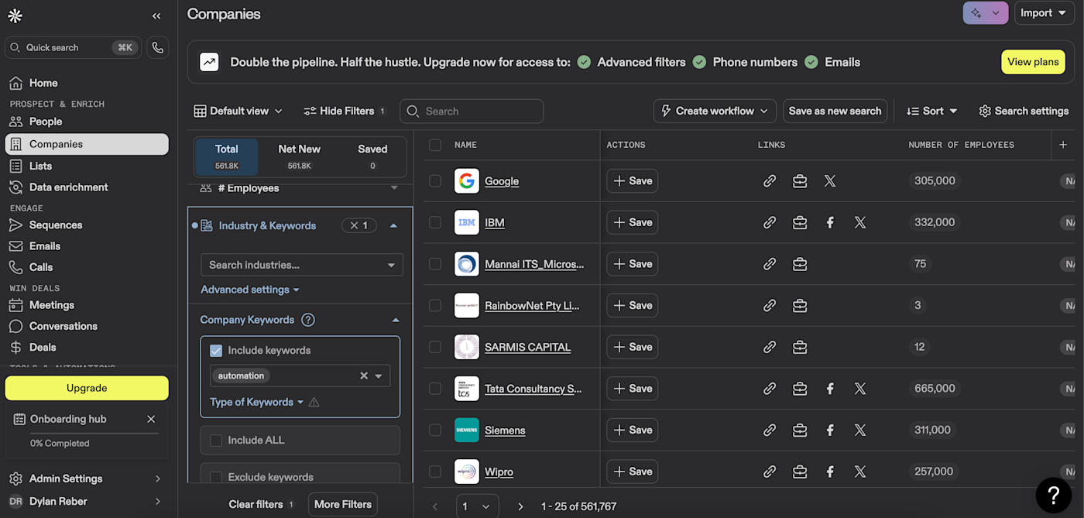
Task: Select the IBM row checkbox
Action: tap(435, 222)
